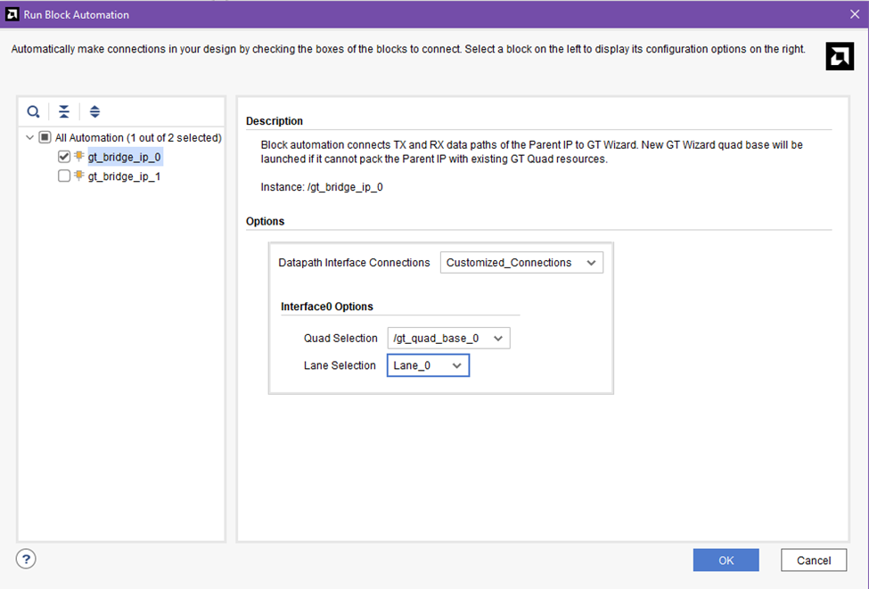Click the gt_bridge_ip_1 block icon
Image resolution: width=869 pixels, height=589 pixels.
[x=79, y=176]
